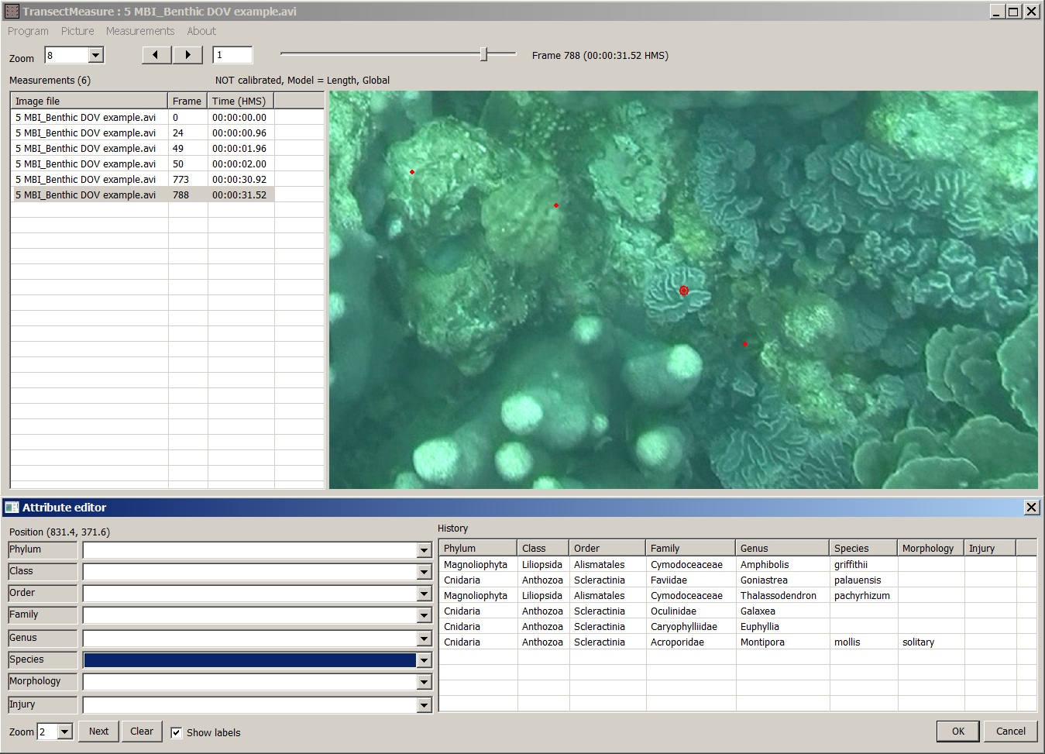This screenshot has height=754, width=1045.
Task: Click the TransectMeasure title bar icon
Action: click(x=11, y=11)
